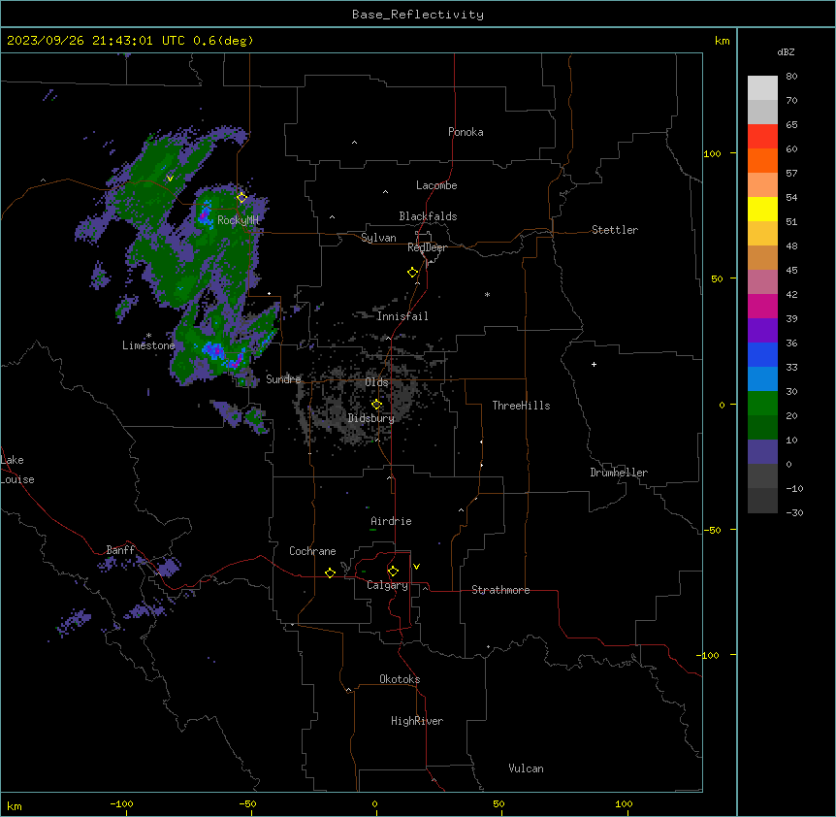Image resolution: width=836 pixels, height=817 pixels.
Task: Click the 65 value in the dBZ legend
Action: click(x=791, y=125)
